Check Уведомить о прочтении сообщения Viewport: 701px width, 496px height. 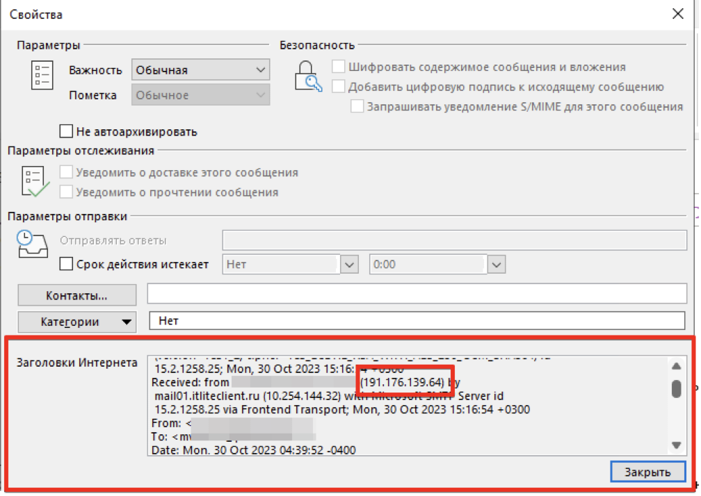66,192
